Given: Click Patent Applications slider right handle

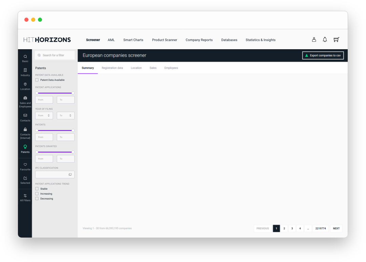Looking at the screenshot, I should point(73,93).
